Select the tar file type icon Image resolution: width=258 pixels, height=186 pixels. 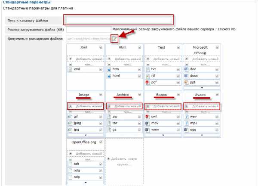(109, 123)
